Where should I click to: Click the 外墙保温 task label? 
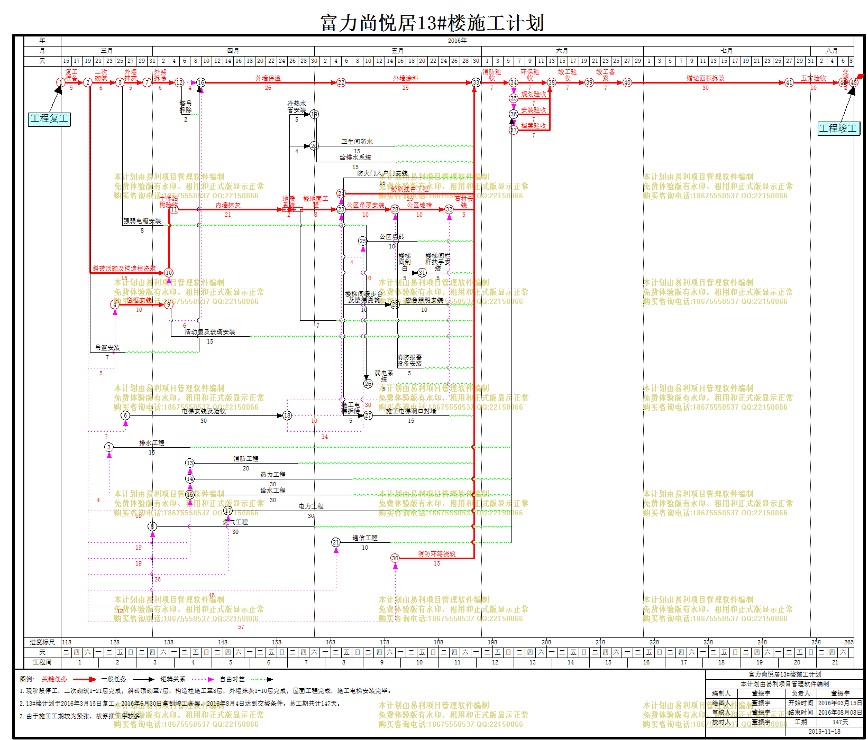point(268,78)
